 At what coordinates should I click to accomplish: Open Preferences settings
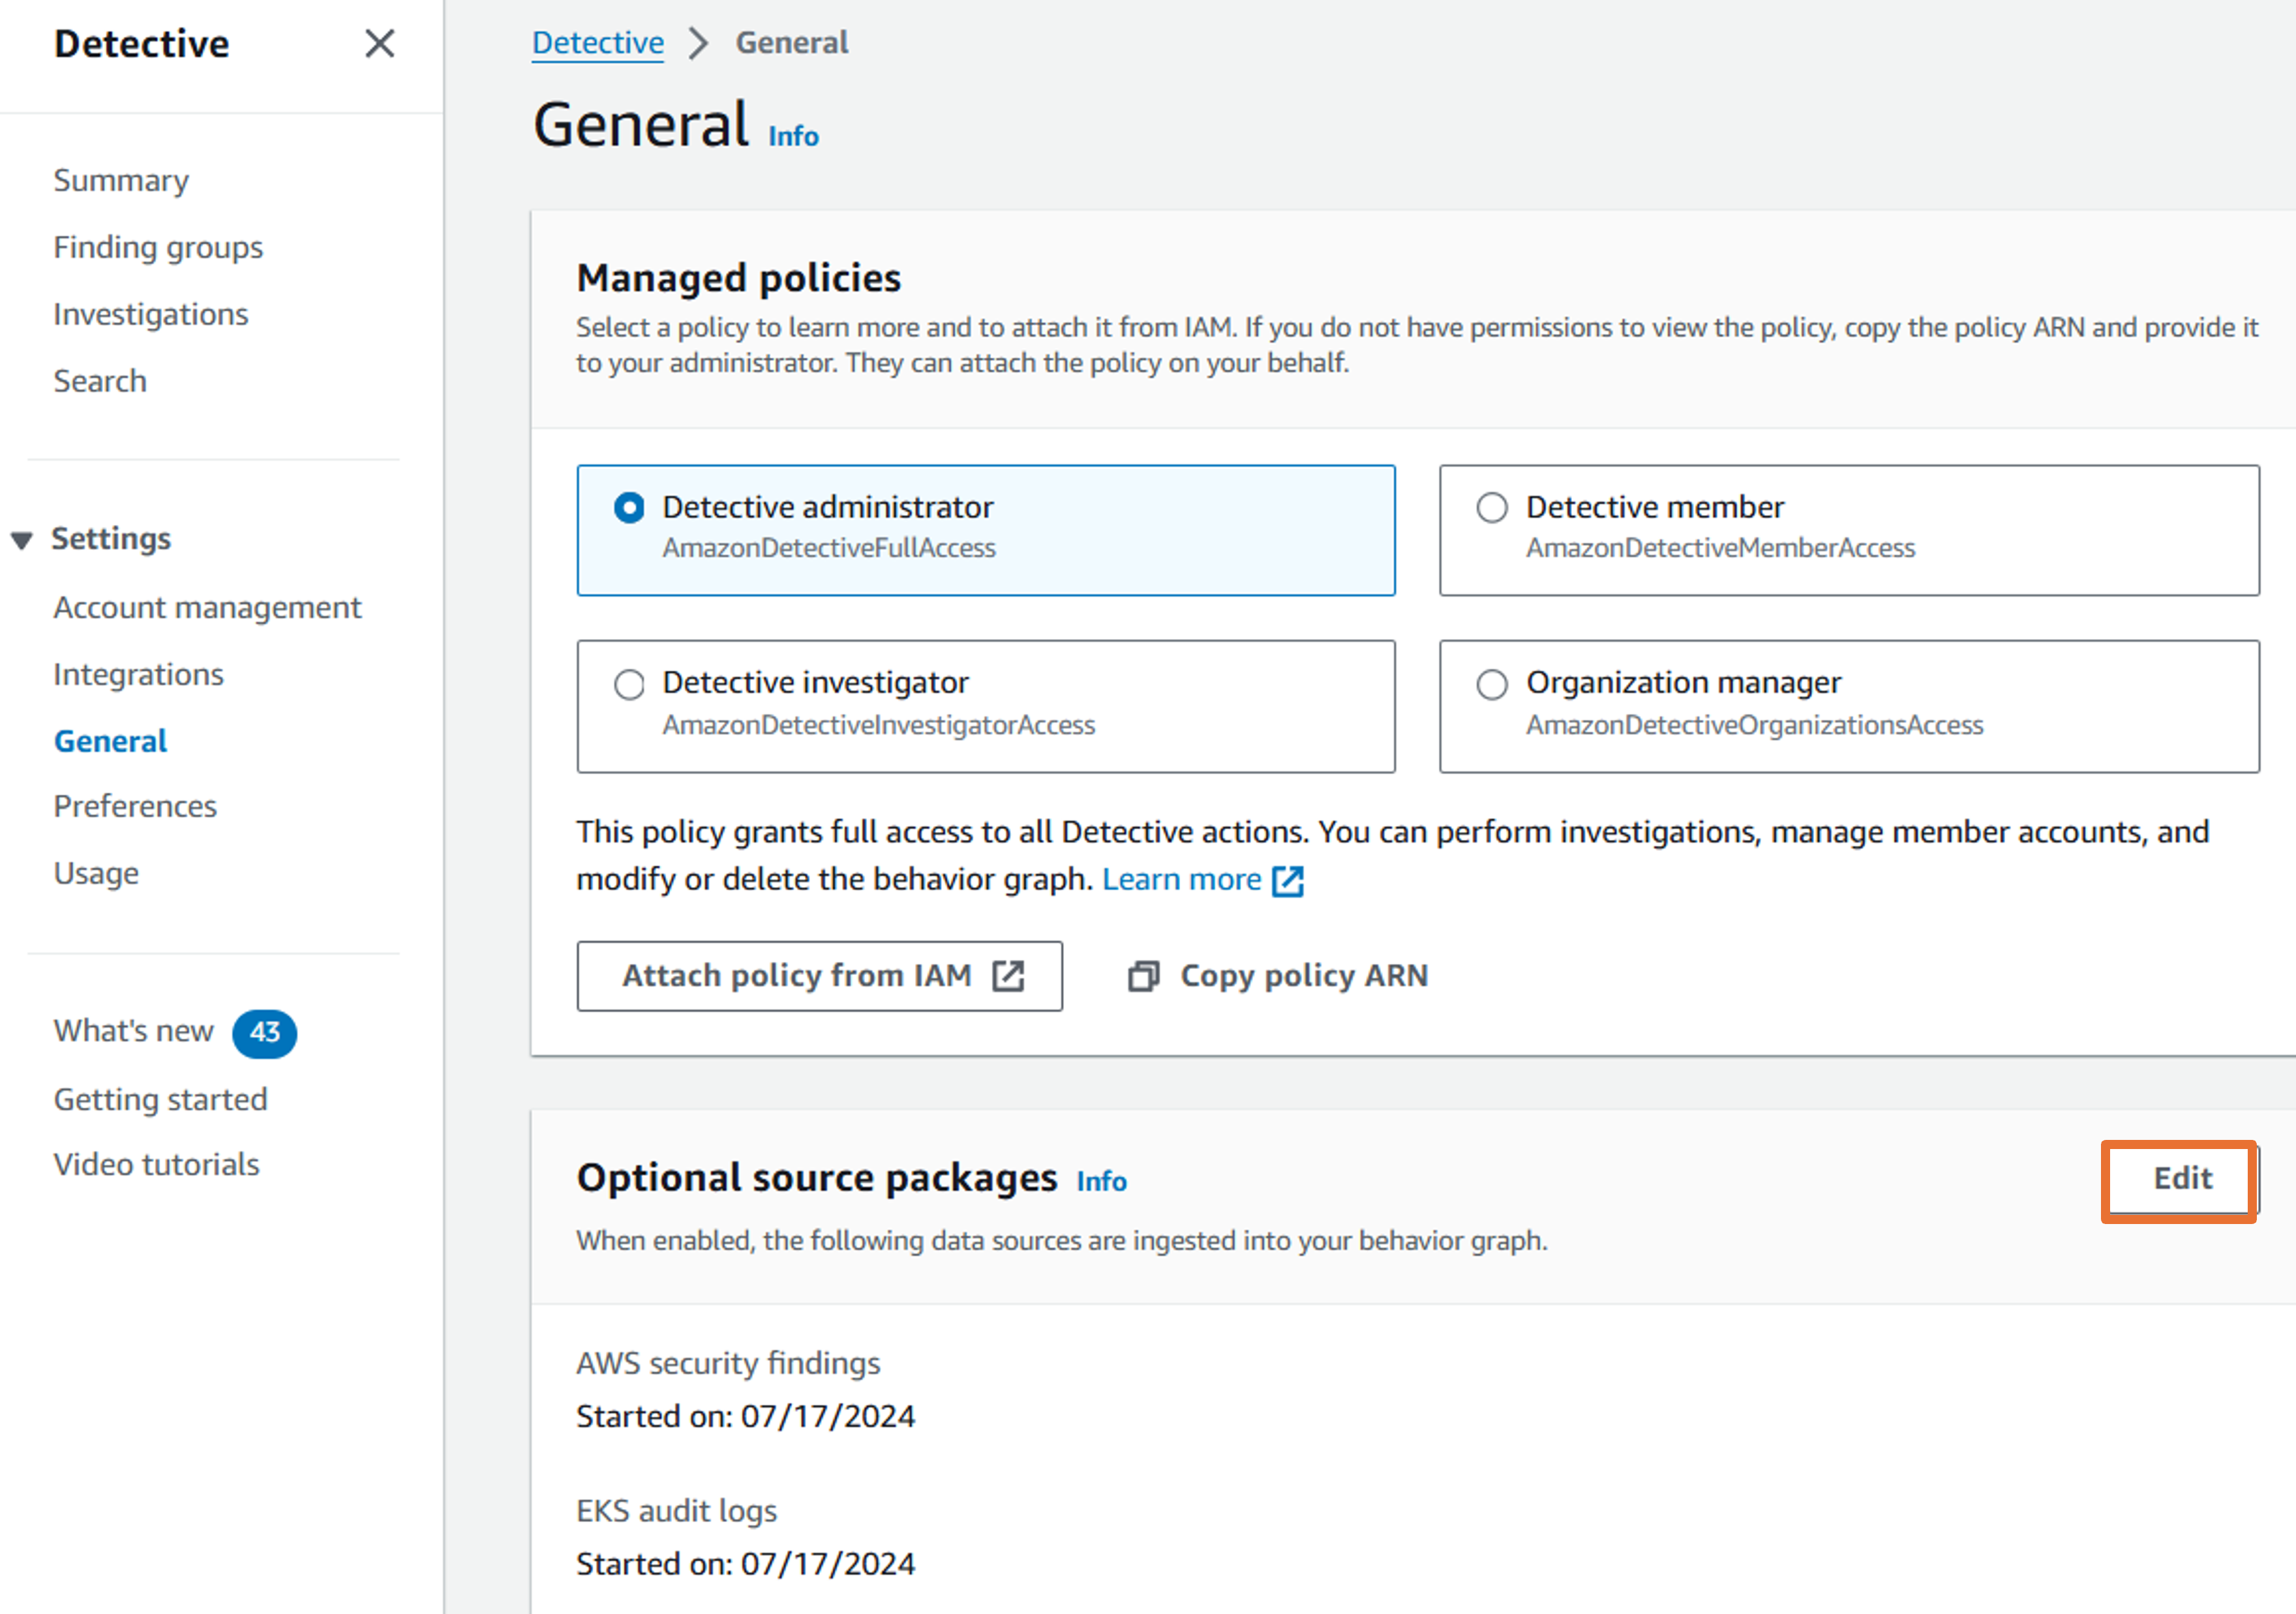click(135, 806)
